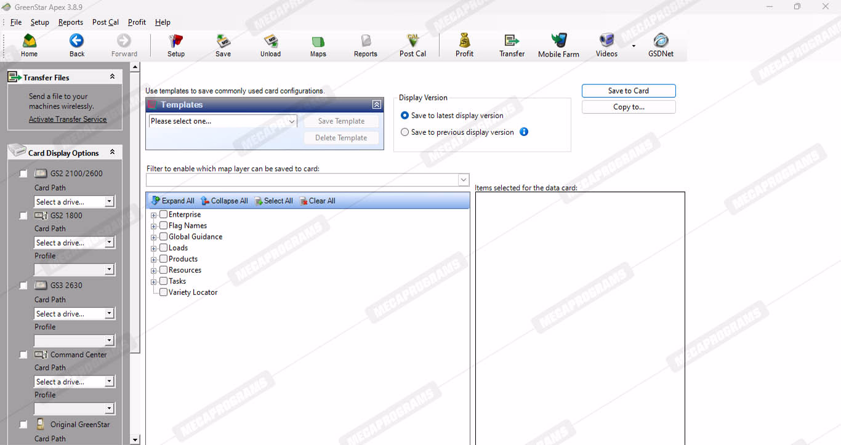This screenshot has width=841, height=445.
Task: Open Maps from the toolbar
Action: [x=318, y=46]
